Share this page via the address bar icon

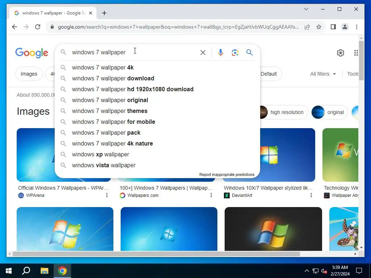307,27
